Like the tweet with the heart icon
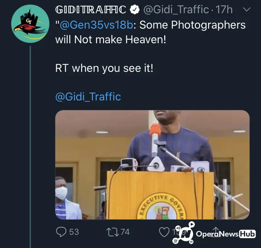This screenshot has height=248, width=261. click(164, 232)
